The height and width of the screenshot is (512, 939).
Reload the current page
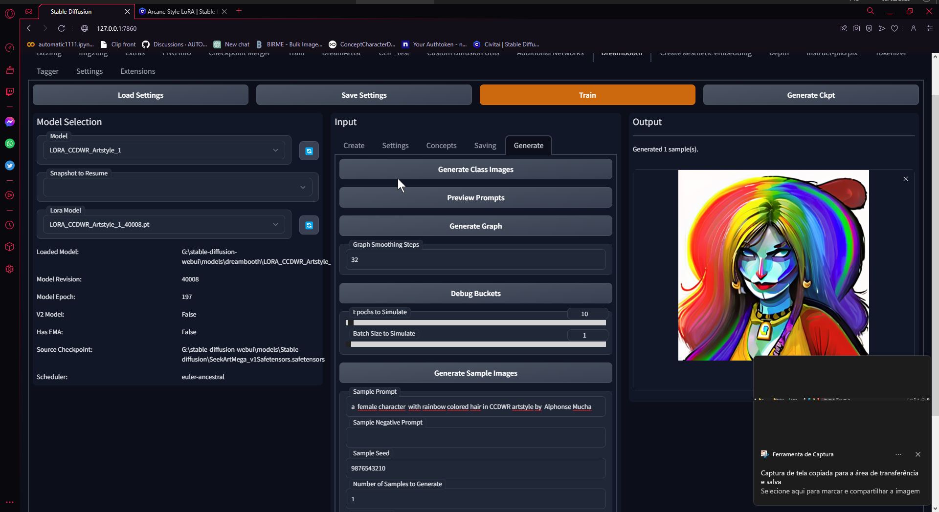[x=61, y=28]
